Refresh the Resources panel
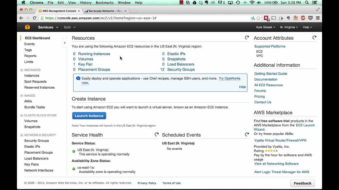339x190 pixels. (247, 38)
